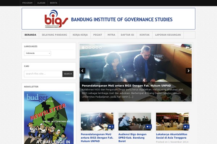The height and width of the screenshot is (144, 217).
Task: Open article link Penandatanganan MoU below thumbnails
Action: click(97, 138)
